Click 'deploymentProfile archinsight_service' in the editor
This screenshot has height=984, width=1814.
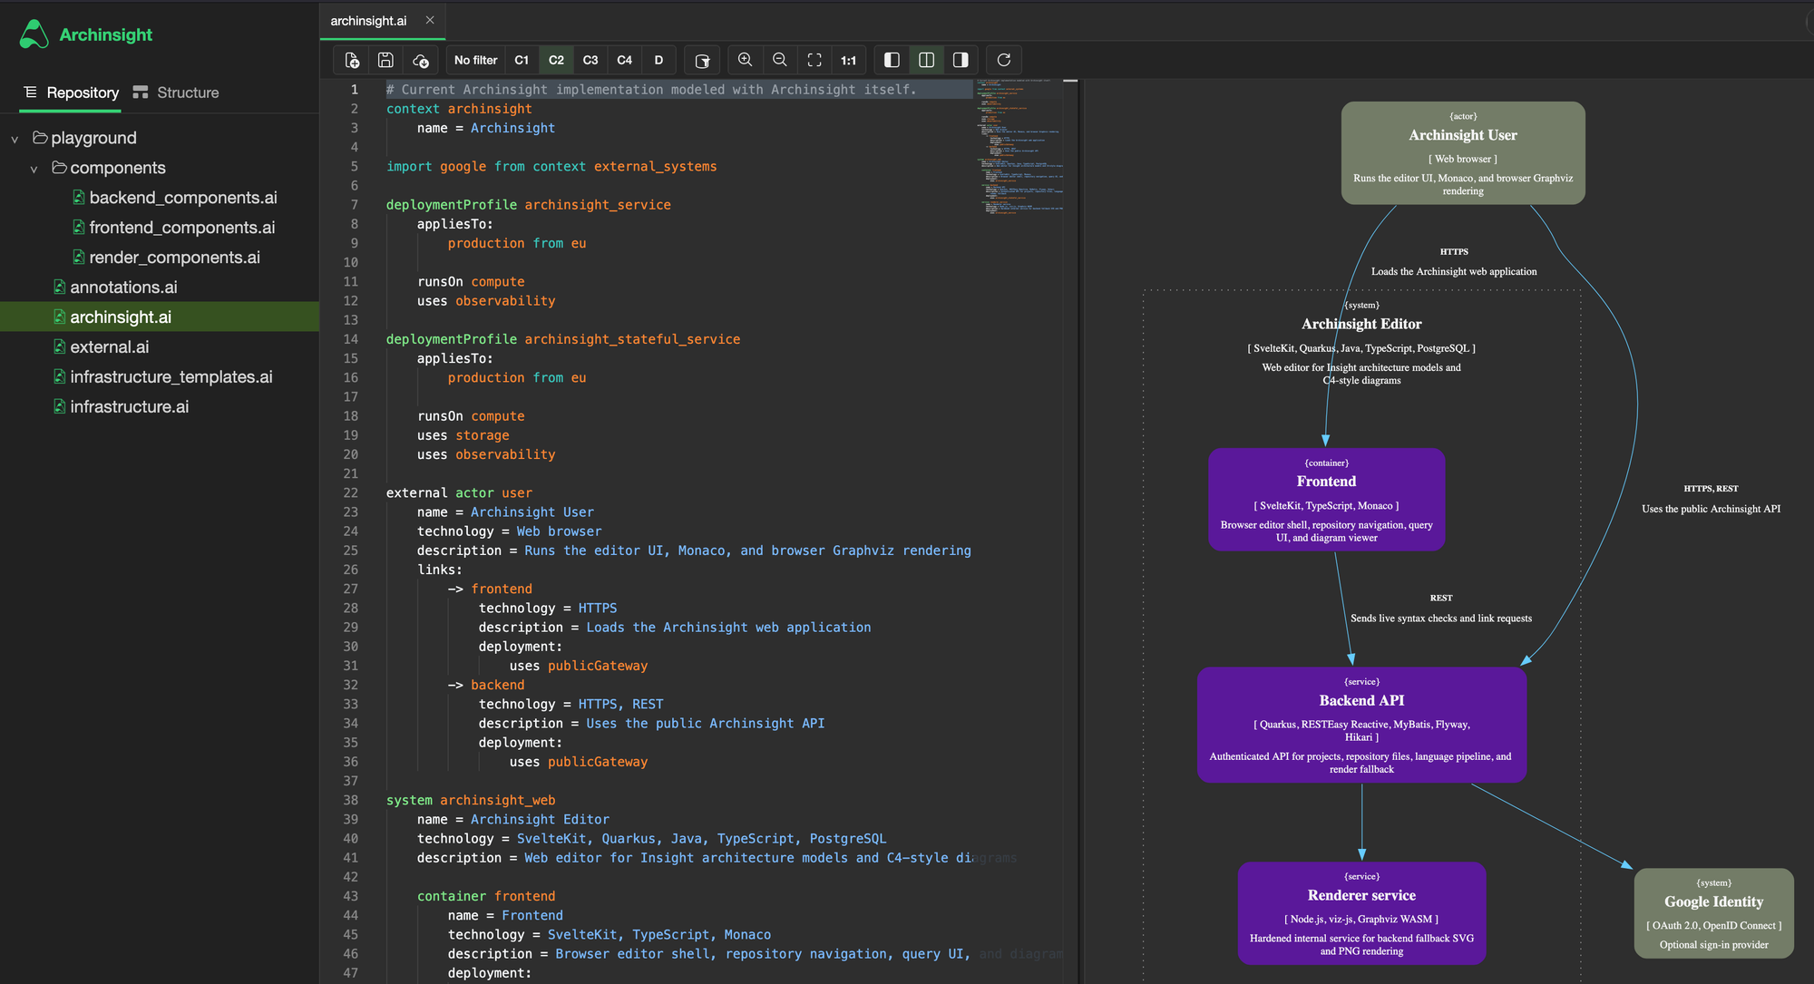[x=529, y=205]
